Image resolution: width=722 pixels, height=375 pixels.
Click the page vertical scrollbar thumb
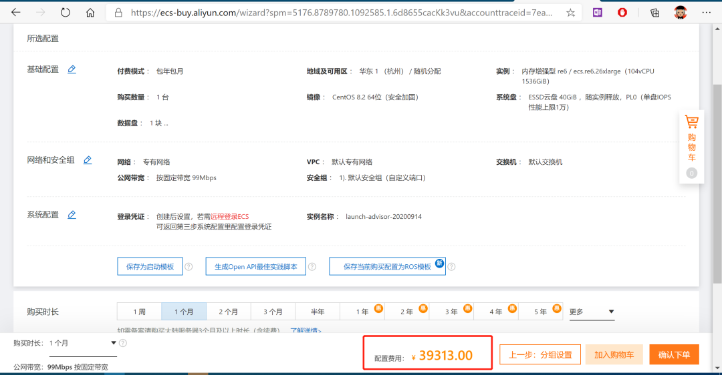717,183
